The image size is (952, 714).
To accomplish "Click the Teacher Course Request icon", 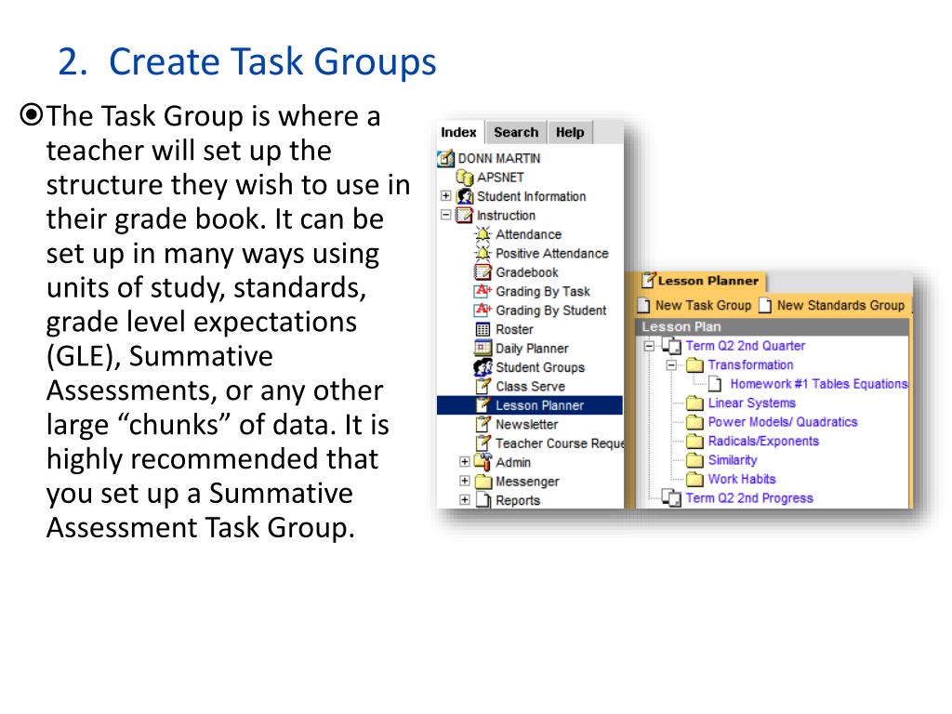I will tap(483, 443).
